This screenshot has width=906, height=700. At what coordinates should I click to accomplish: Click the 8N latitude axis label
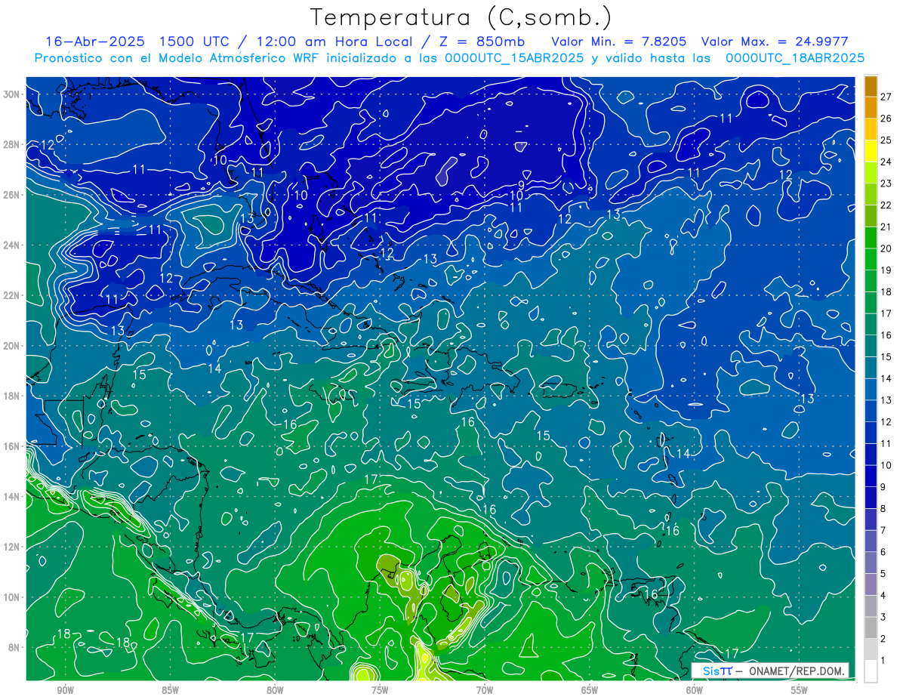(x=14, y=647)
